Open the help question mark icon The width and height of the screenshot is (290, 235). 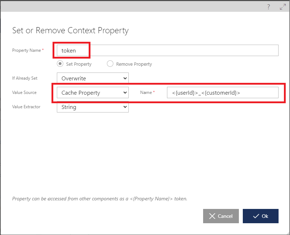(268, 7)
